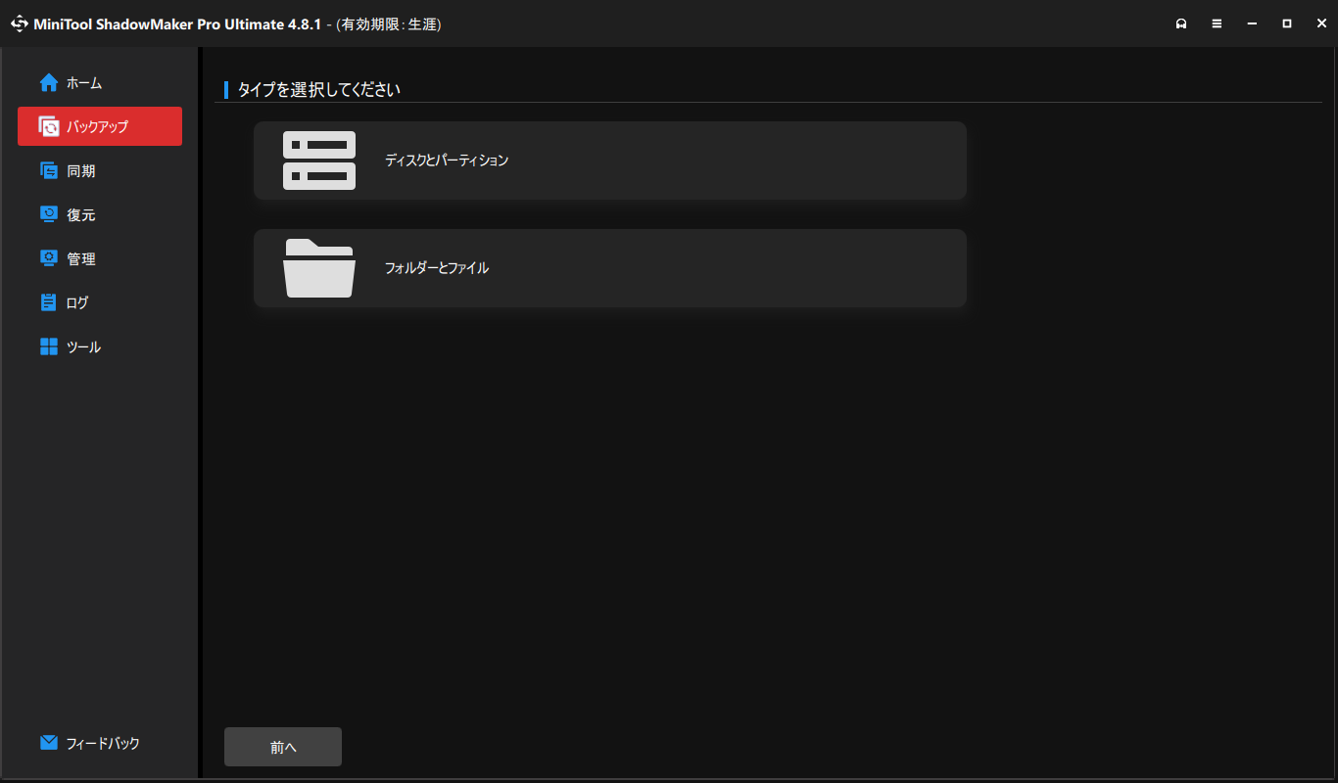Click the Log (ログ) clipboard icon

(49, 302)
